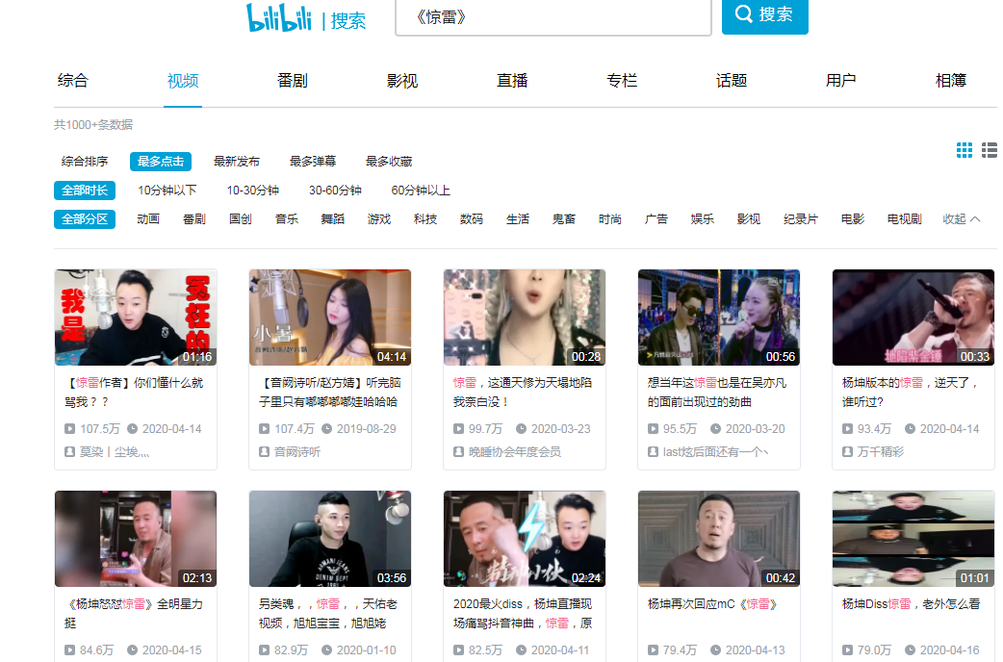
Task: Open the 03:56 video thumbnail
Action: point(330,539)
